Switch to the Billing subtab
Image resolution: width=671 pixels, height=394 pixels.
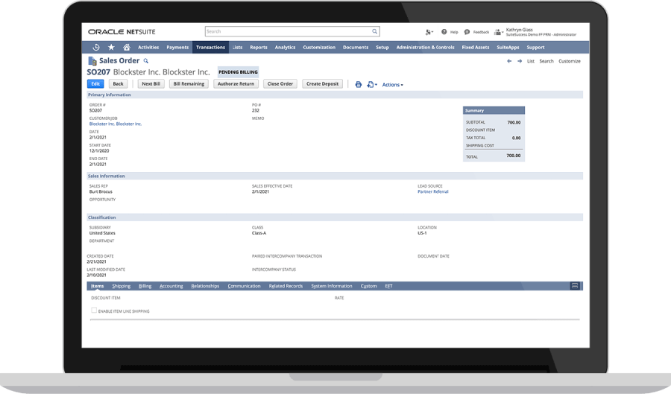tap(145, 286)
